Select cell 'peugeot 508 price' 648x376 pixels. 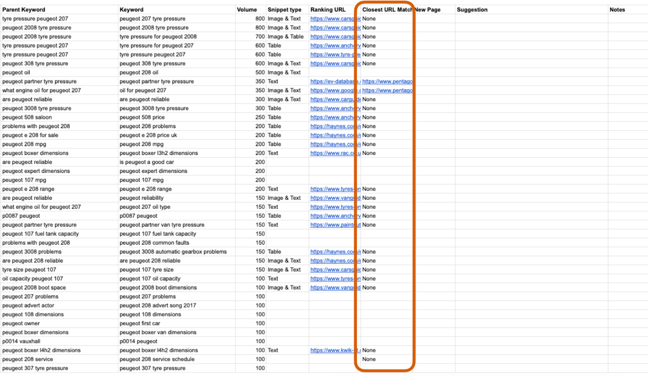[142, 117]
